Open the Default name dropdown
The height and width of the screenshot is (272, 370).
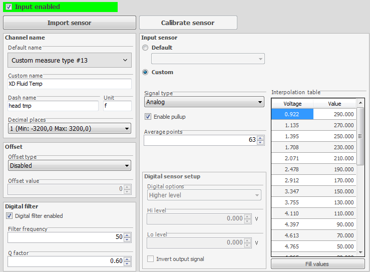pos(70,60)
